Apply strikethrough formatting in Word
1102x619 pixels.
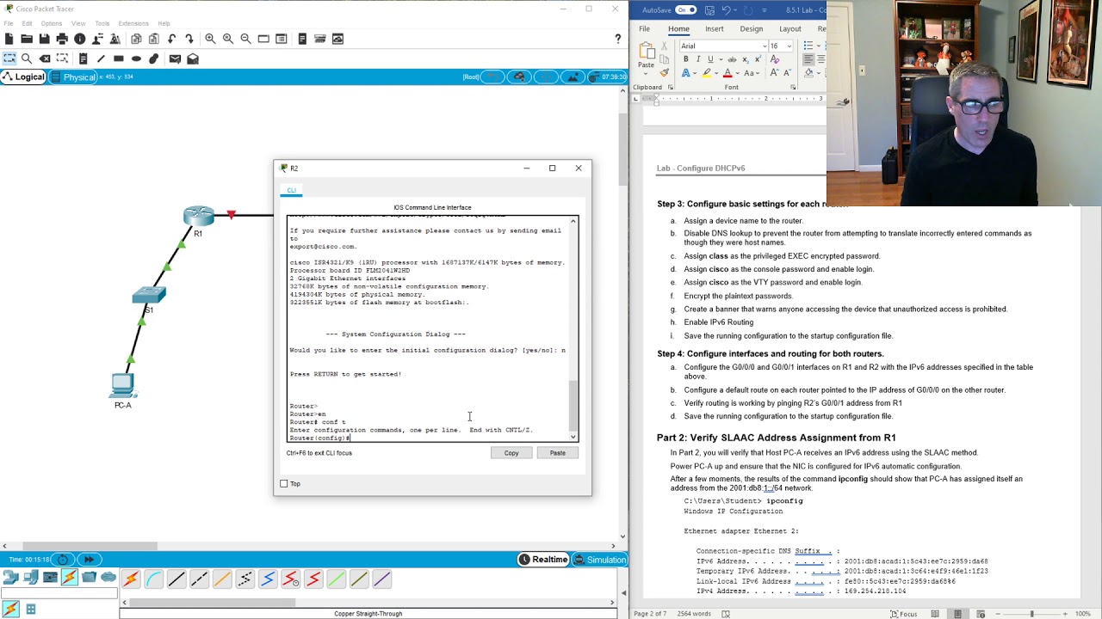[732, 59]
